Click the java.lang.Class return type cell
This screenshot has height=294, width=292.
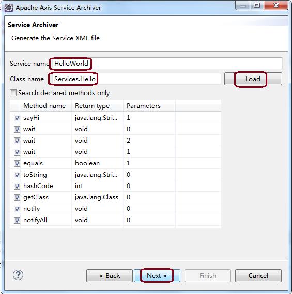coord(98,197)
